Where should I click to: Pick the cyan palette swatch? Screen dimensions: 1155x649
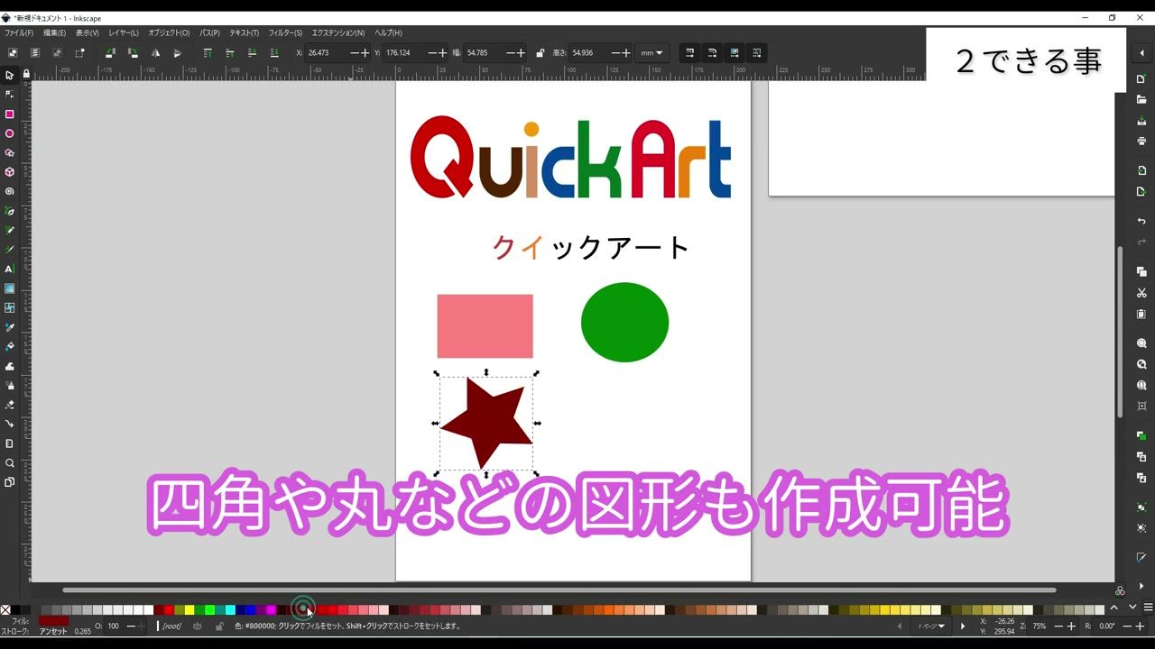(230, 610)
